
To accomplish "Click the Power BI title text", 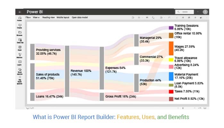I will (35, 12).
